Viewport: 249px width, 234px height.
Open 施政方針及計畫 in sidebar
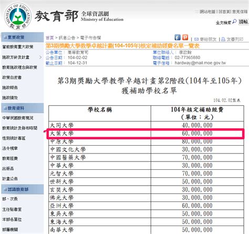16,57
